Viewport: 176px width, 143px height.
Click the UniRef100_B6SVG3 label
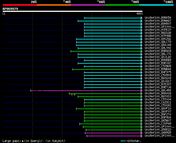click(x=158, y=97)
